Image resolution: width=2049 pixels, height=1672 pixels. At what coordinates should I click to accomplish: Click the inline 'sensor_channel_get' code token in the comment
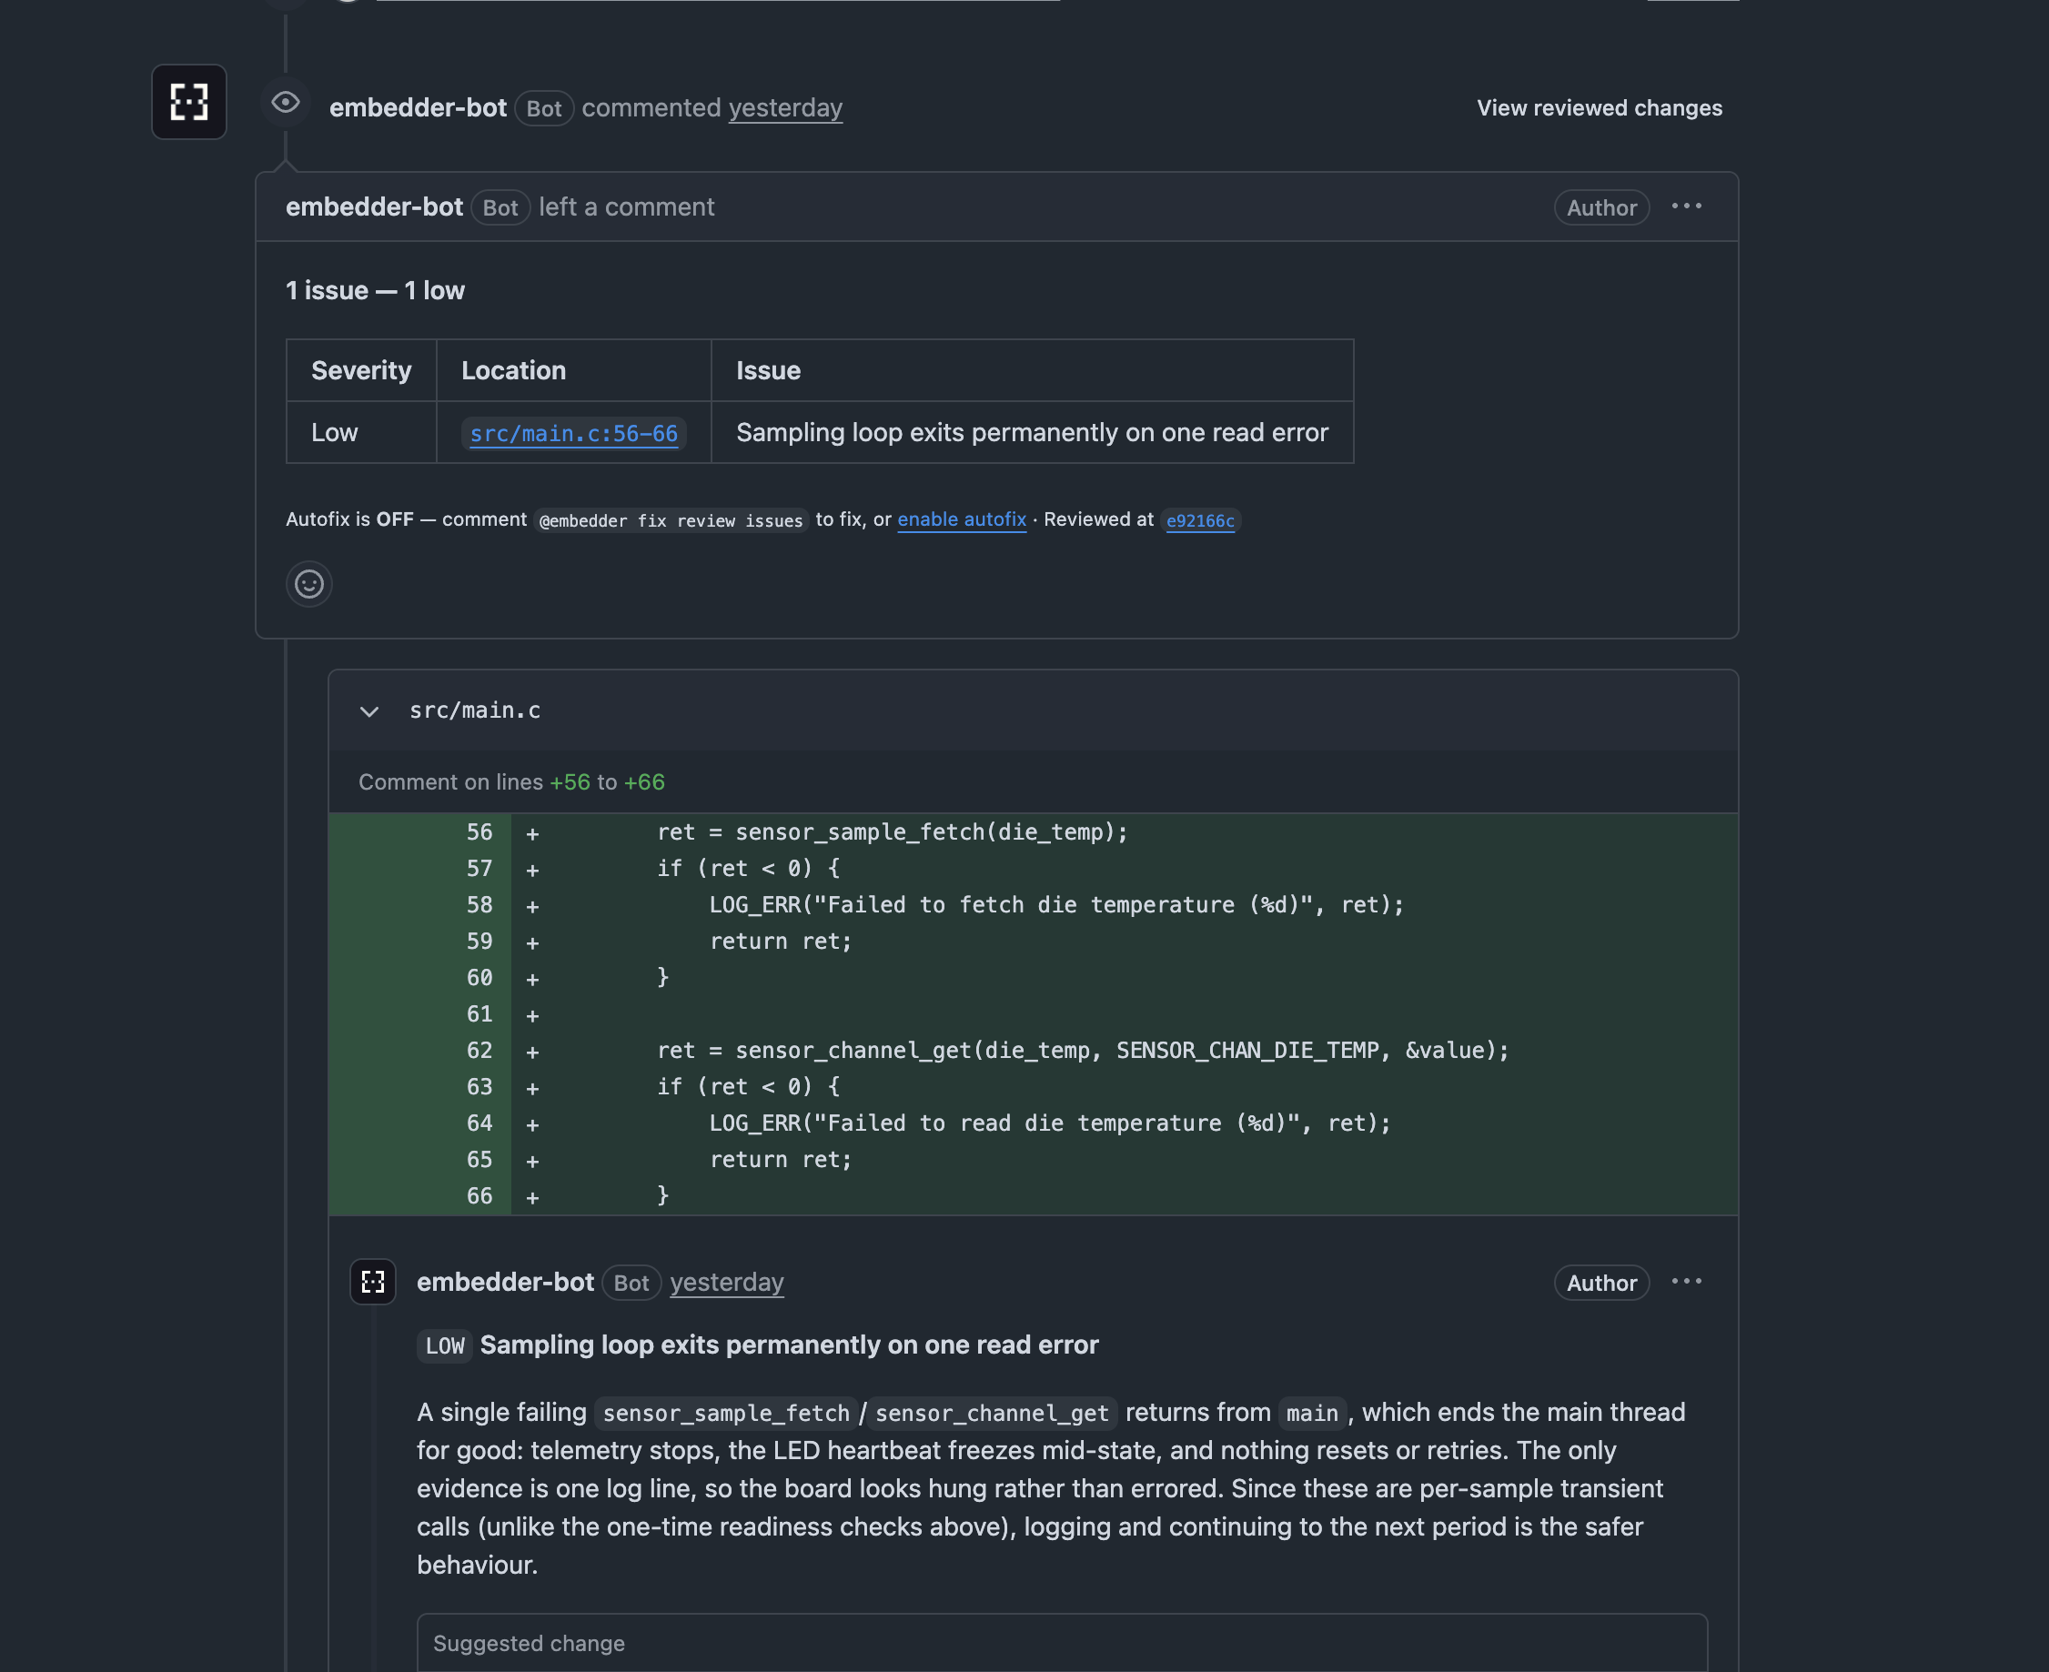click(991, 1413)
